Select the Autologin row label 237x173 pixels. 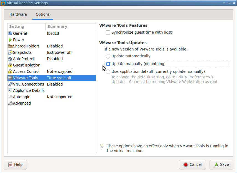(x=22, y=97)
